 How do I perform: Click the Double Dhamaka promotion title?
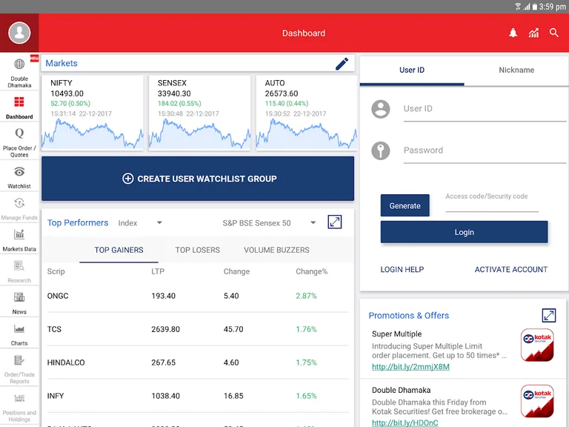pyautogui.click(x=401, y=390)
